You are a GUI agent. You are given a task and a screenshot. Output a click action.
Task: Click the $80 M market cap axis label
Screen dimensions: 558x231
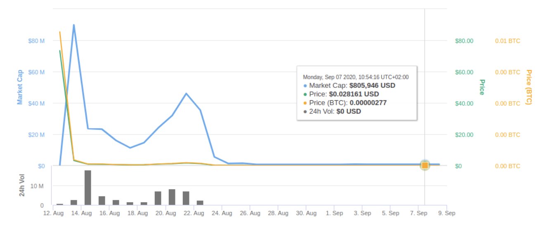click(x=37, y=41)
